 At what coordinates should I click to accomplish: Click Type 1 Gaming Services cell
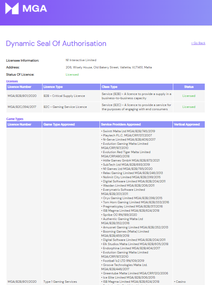[60, 282]
